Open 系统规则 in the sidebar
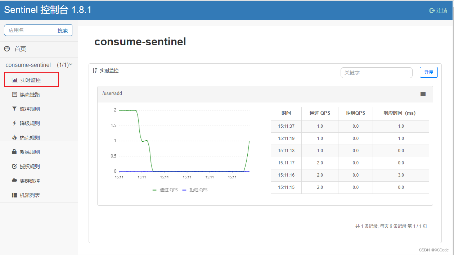This screenshot has width=454, height=255. tap(30, 152)
